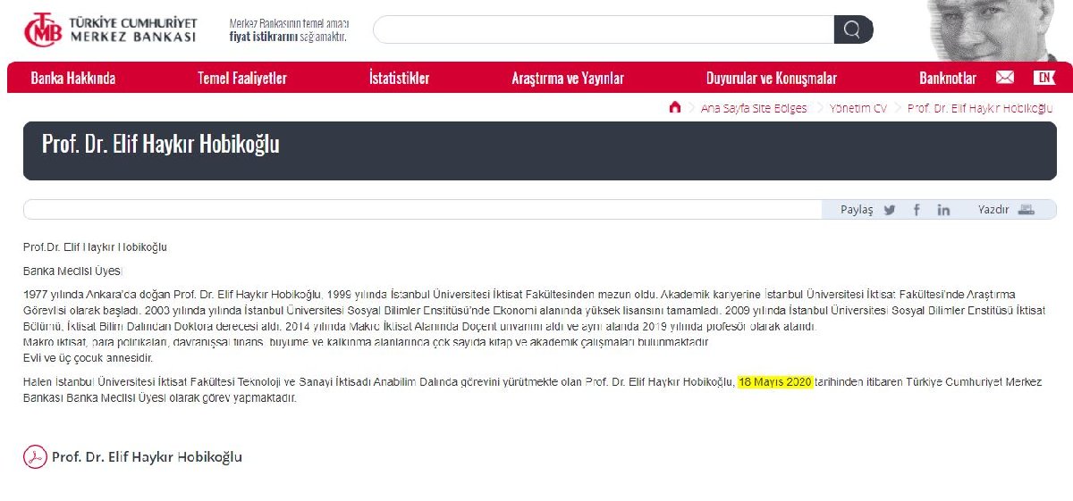Image resolution: width=1073 pixels, height=501 pixels.
Task: Open Duyurular ve Konuşmalar menu
Action: (x=772, y=79)
